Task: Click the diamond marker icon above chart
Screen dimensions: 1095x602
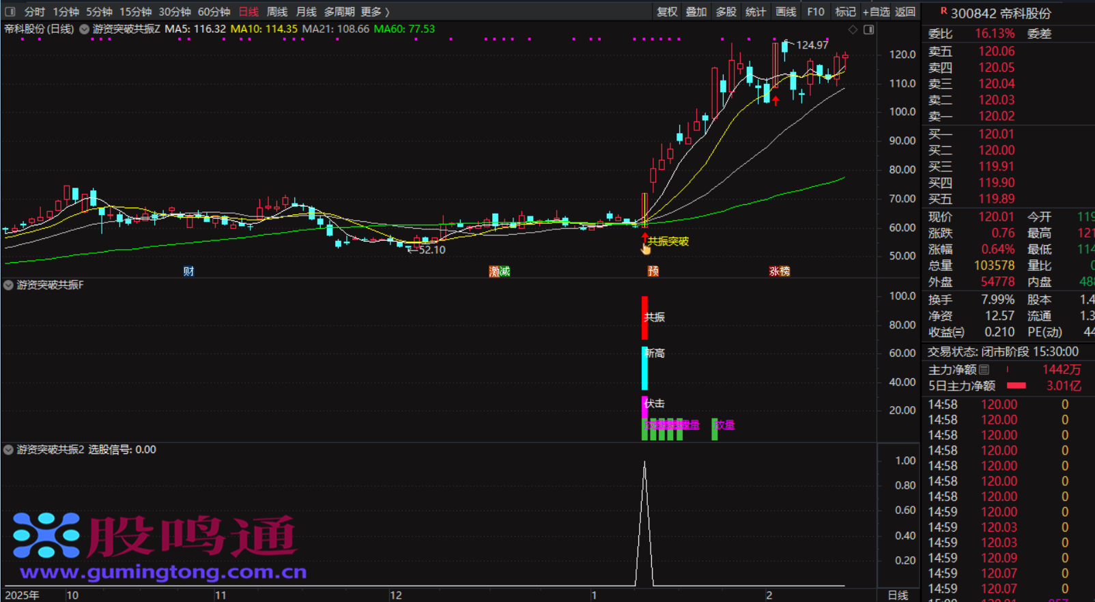Action: (x=853, y=29)
